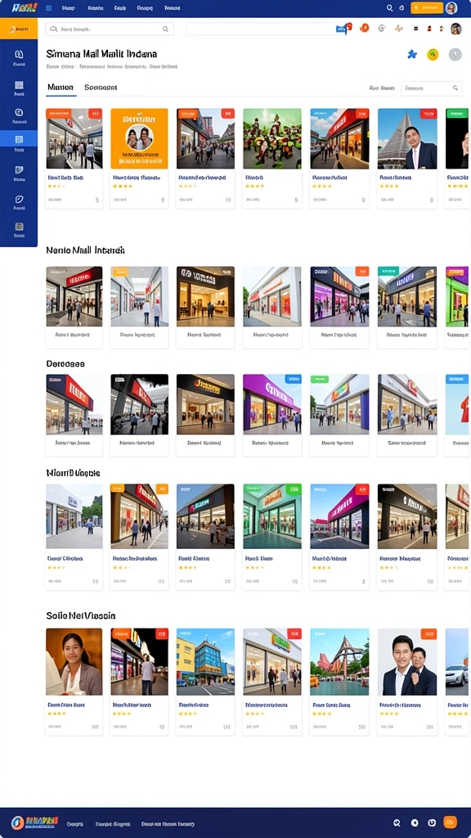
Task: Click the yellow-green circular icon near page title
Action: click(x=433, y=54)
